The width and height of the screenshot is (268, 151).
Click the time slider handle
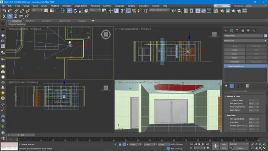click(21, 135)
